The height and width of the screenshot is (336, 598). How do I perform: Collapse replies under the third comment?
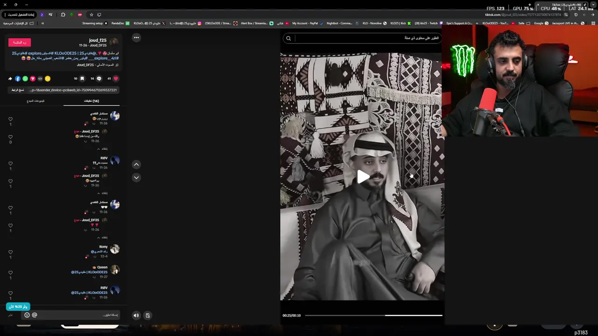click(102, 238)
